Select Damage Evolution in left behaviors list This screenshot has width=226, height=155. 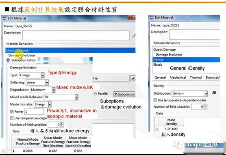point(22,55)
